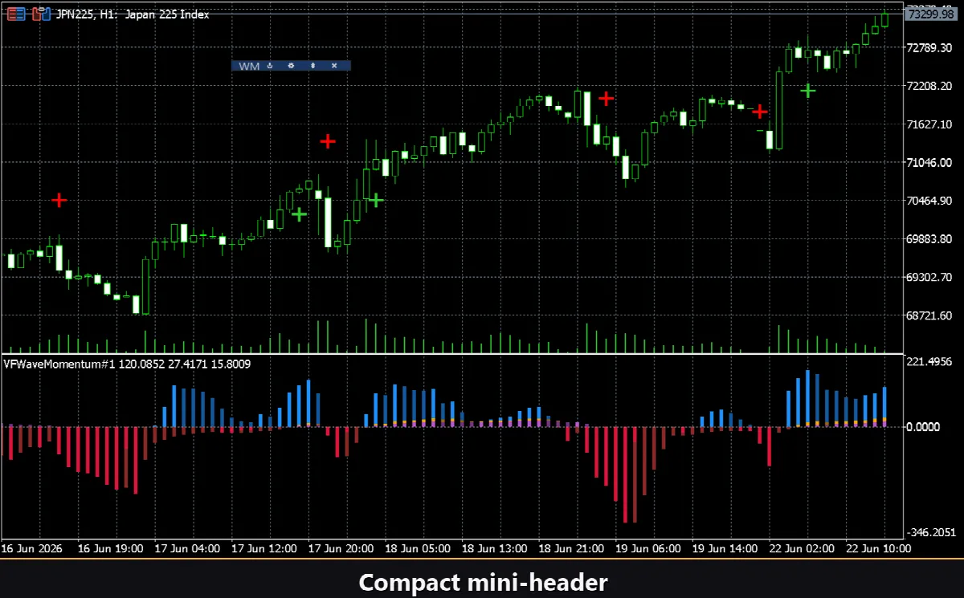Click the 69883.80 price axis label

tap(929, 239)
